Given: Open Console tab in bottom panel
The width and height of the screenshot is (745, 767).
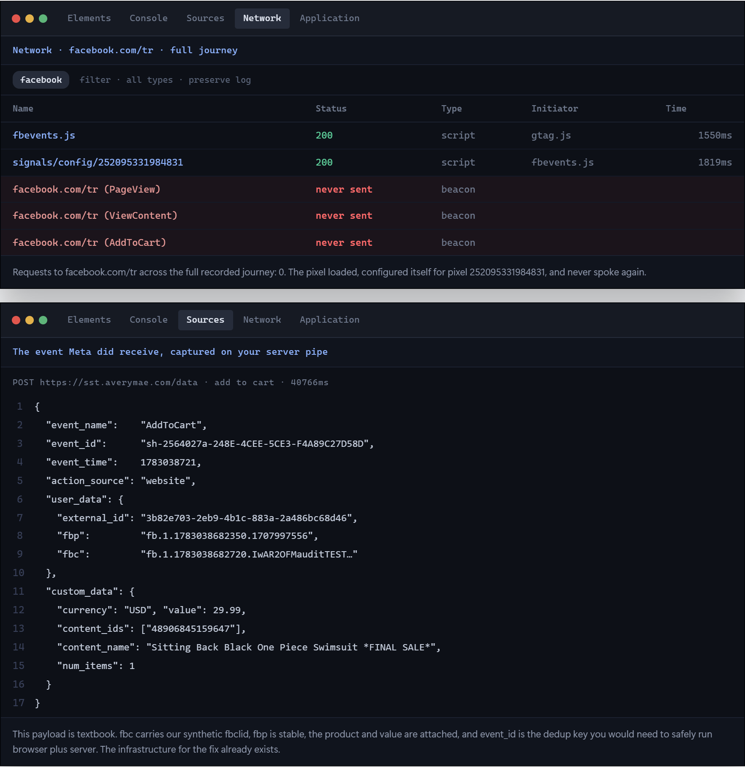Looking at the screenshot, I should (x=149, y=320).
